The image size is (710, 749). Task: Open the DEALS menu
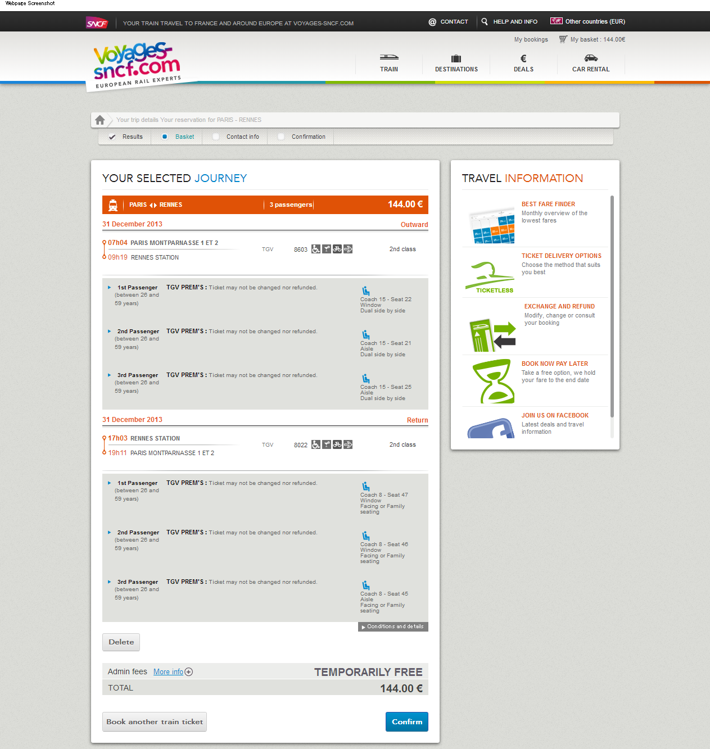523,69
